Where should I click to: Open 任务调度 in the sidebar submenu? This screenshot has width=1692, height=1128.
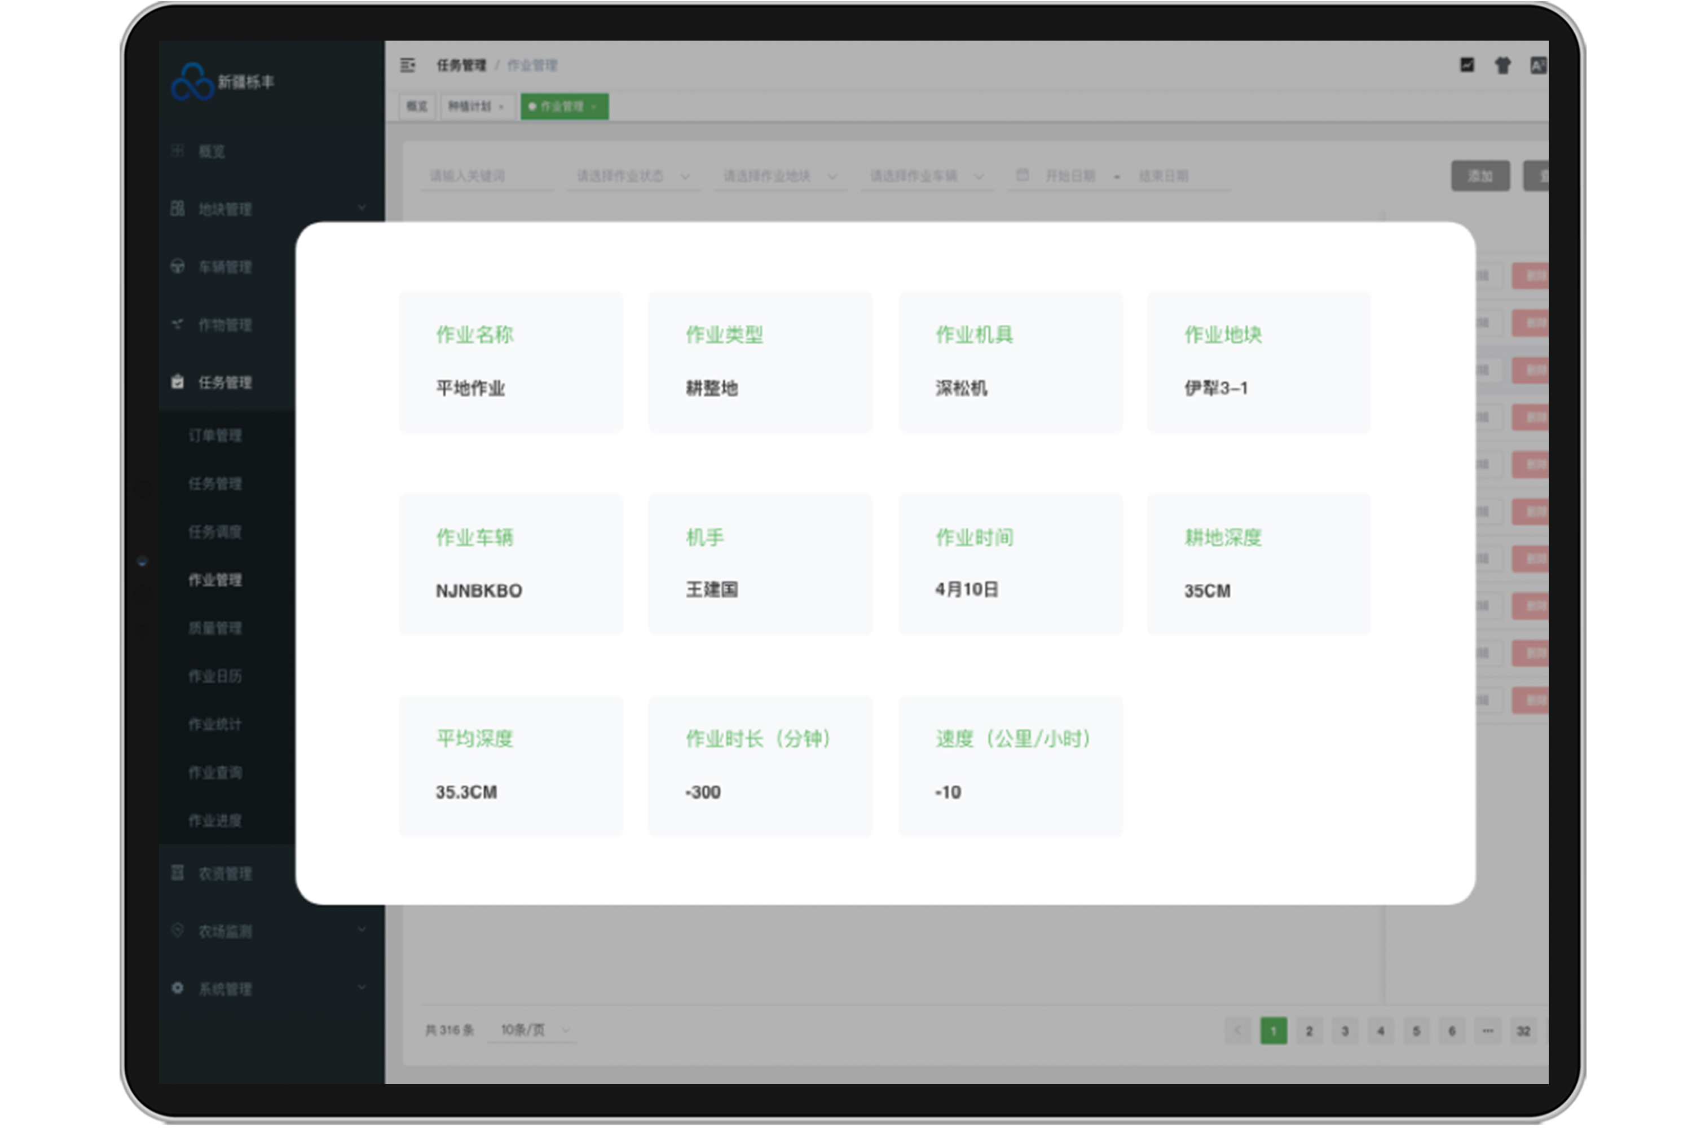click(x=215, y=532)
